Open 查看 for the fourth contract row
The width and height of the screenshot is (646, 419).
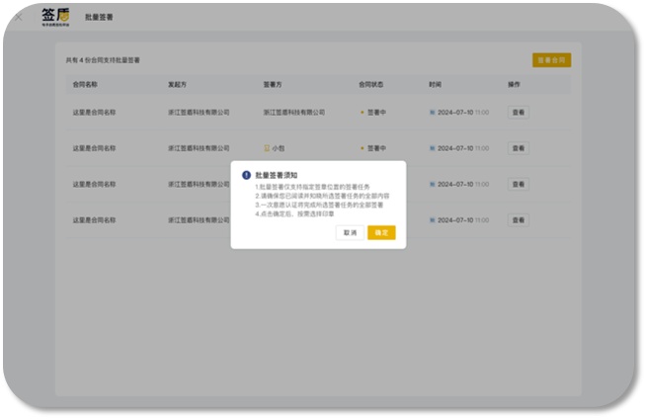(518, 219)
